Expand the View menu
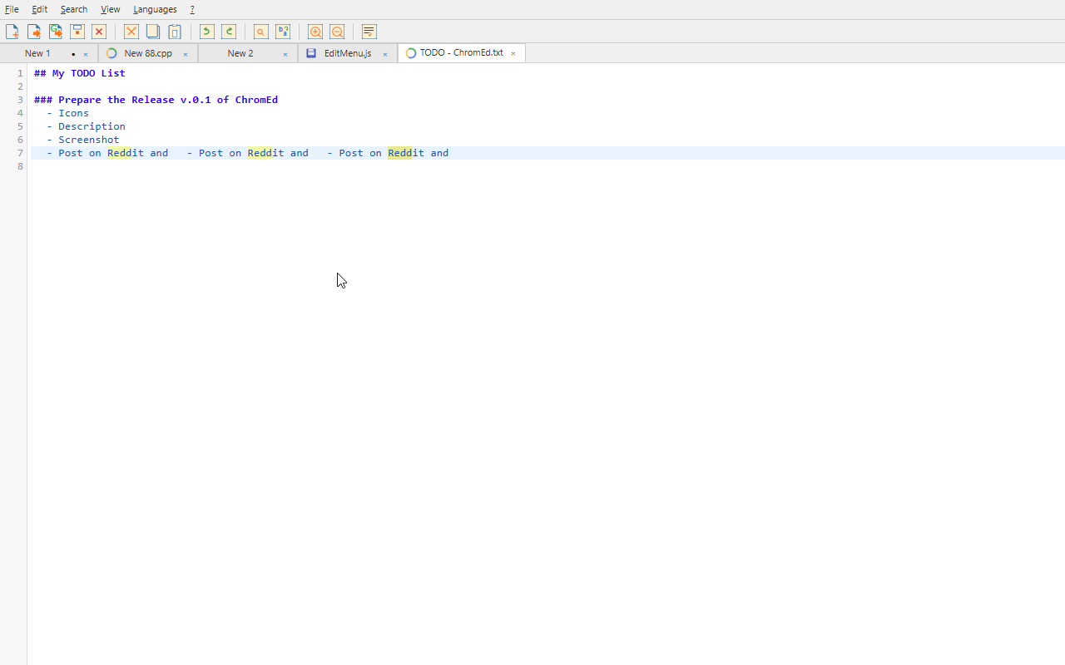This screenshot has height=665, width=1065. [110, 9]
